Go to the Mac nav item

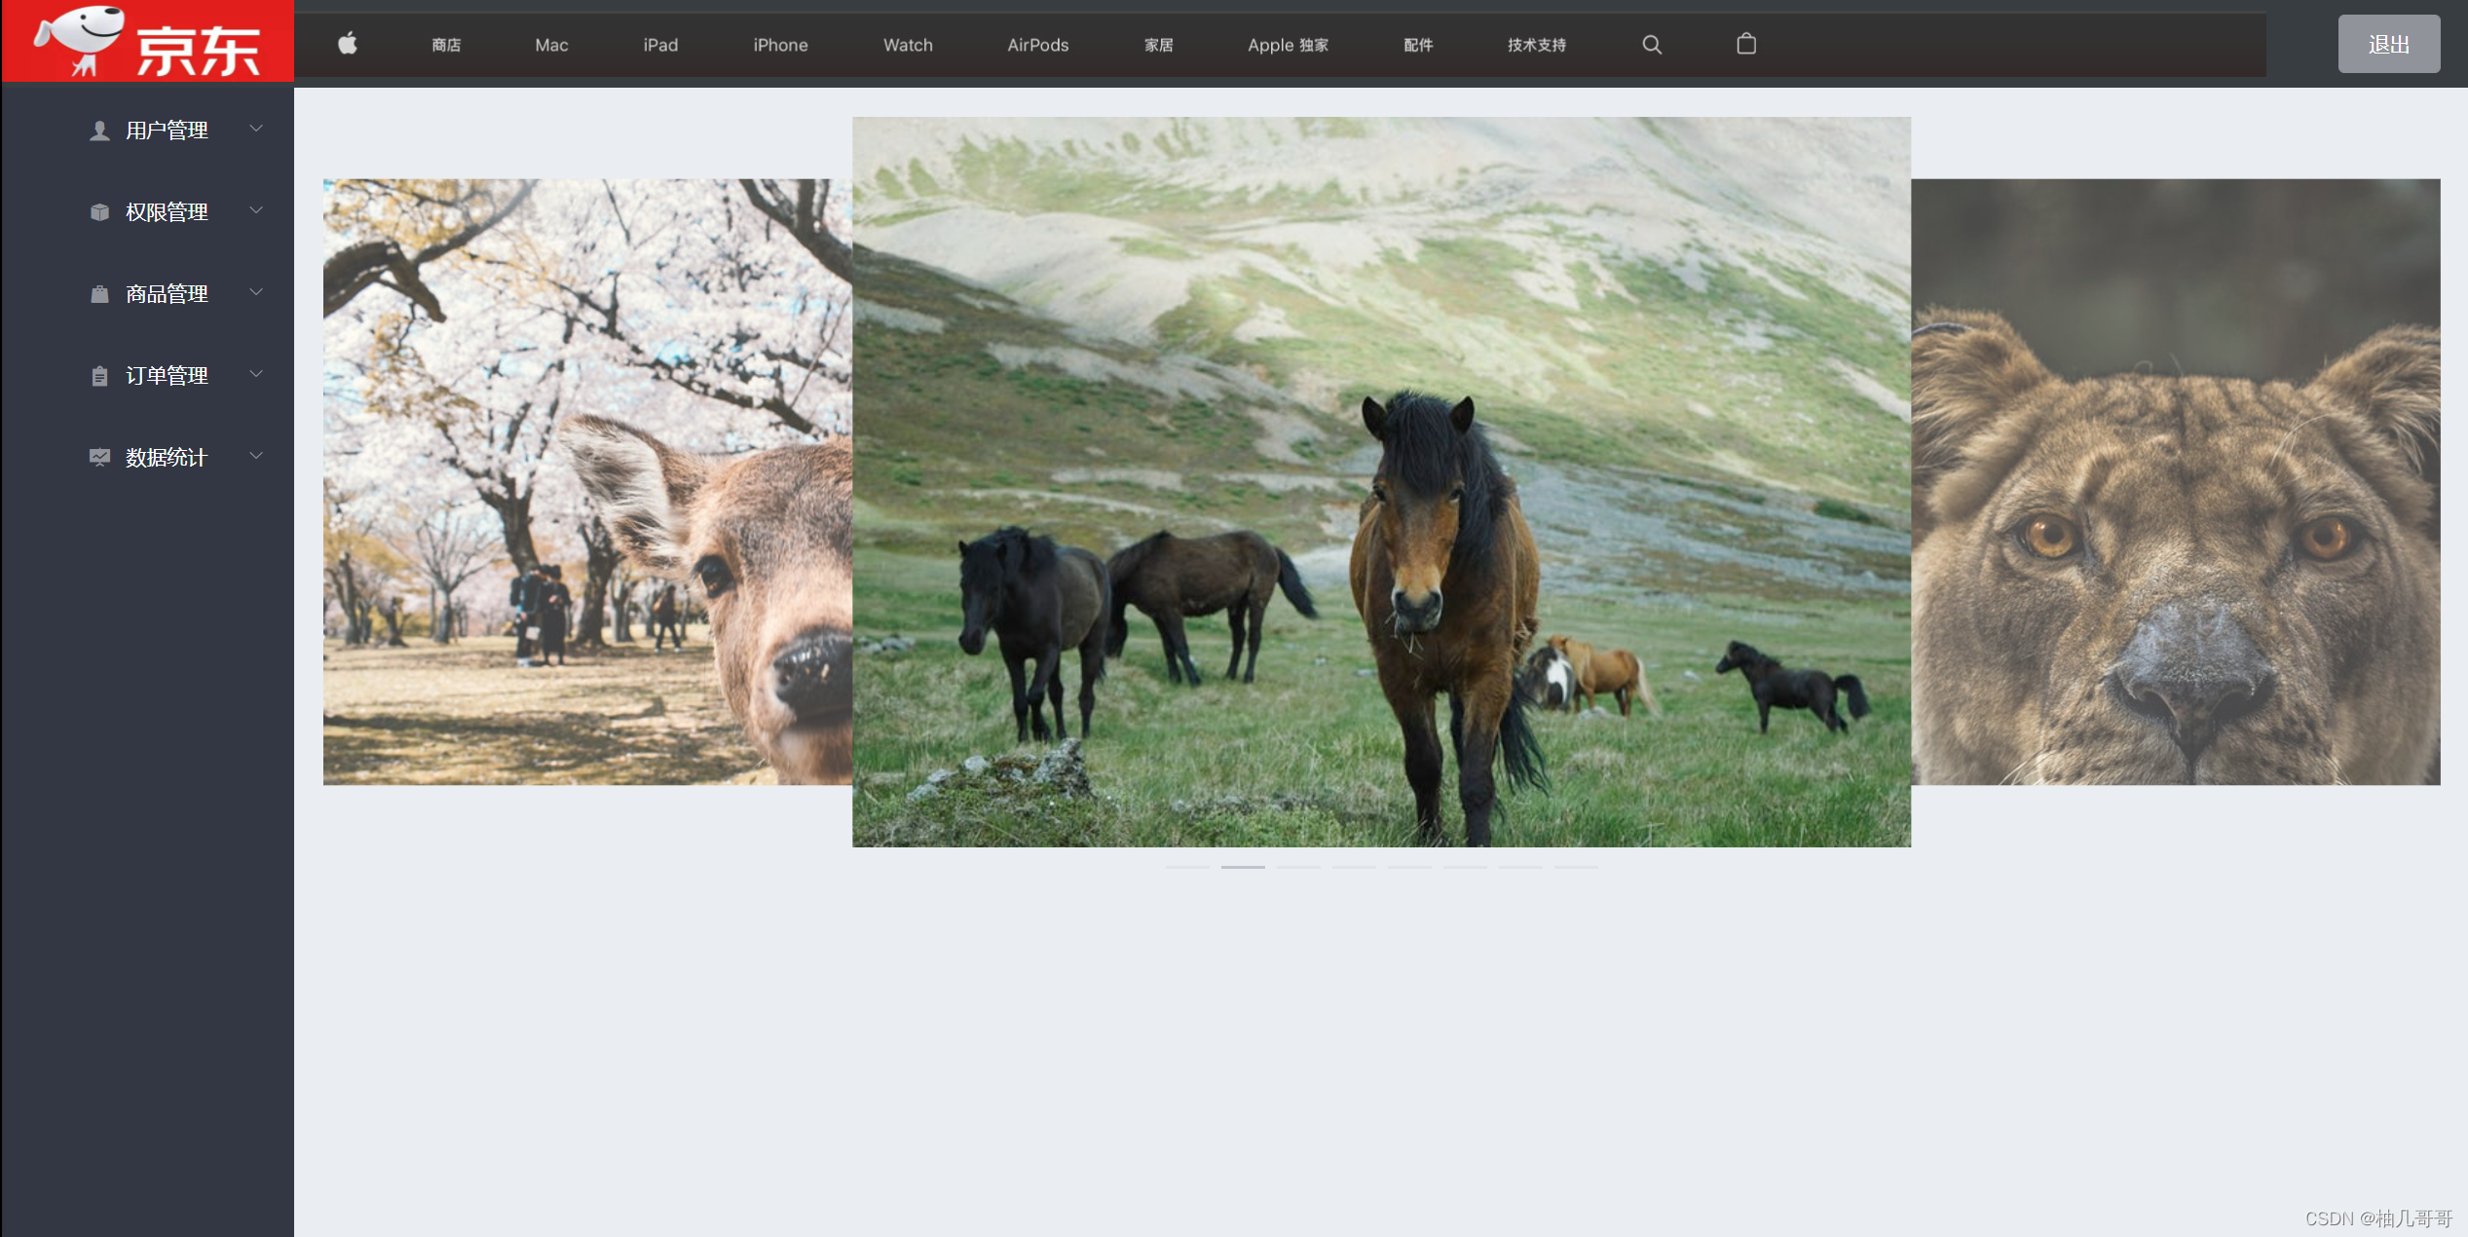551,45
